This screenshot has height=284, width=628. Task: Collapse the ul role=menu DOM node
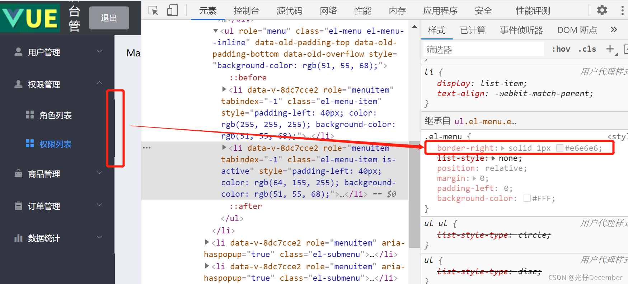coord(216,31)
